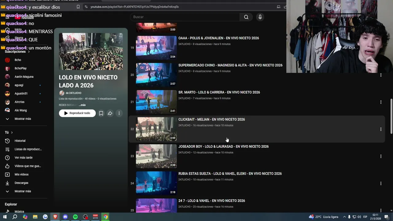This screenshot has height=221, width=393.
Task: Open RUBIA ESTAS SUELTA video title
Action: [x=230, y=174]
